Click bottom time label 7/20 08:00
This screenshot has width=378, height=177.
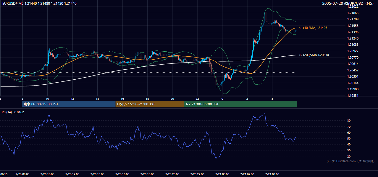tap(22, 174)
